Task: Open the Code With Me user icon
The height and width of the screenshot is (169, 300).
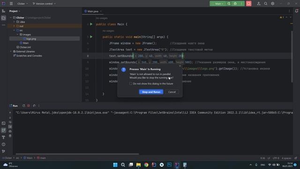Action: 258,4
